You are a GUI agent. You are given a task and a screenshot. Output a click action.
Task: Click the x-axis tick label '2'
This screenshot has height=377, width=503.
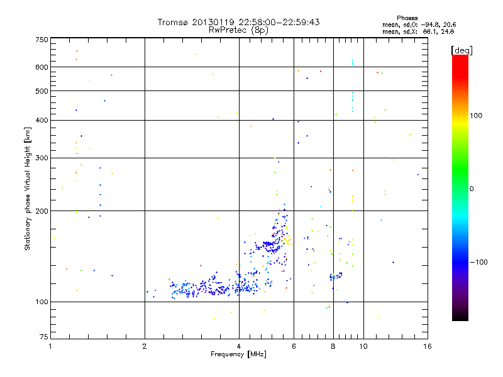pos(145,346)
